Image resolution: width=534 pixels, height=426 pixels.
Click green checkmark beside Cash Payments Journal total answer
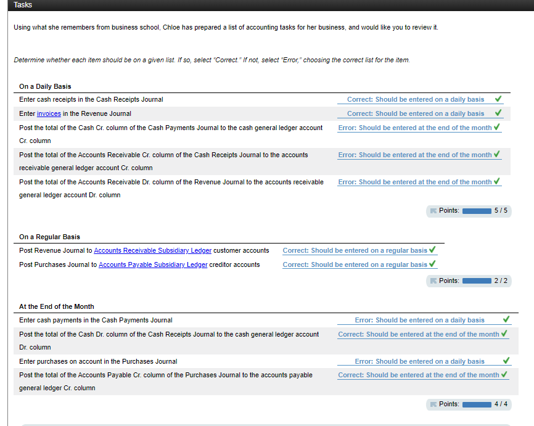pos(497,126)
